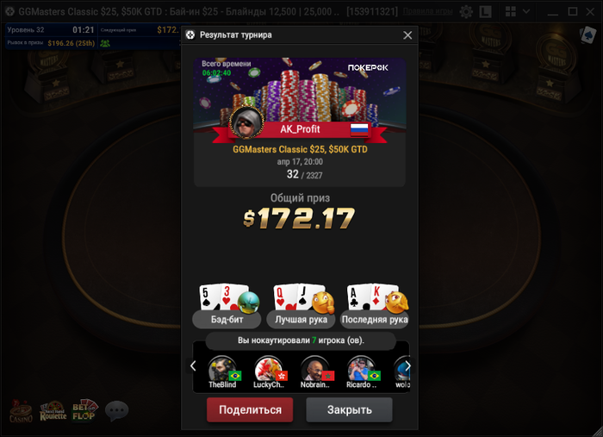Viewport: 603px width, 437px height.
Task: Show next knocked-out players with right arrow
Action: (x=407, y=365)
